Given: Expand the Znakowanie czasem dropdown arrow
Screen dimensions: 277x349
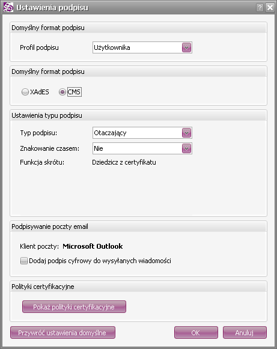Looking at the screenshot, I should tap(186, 148).
